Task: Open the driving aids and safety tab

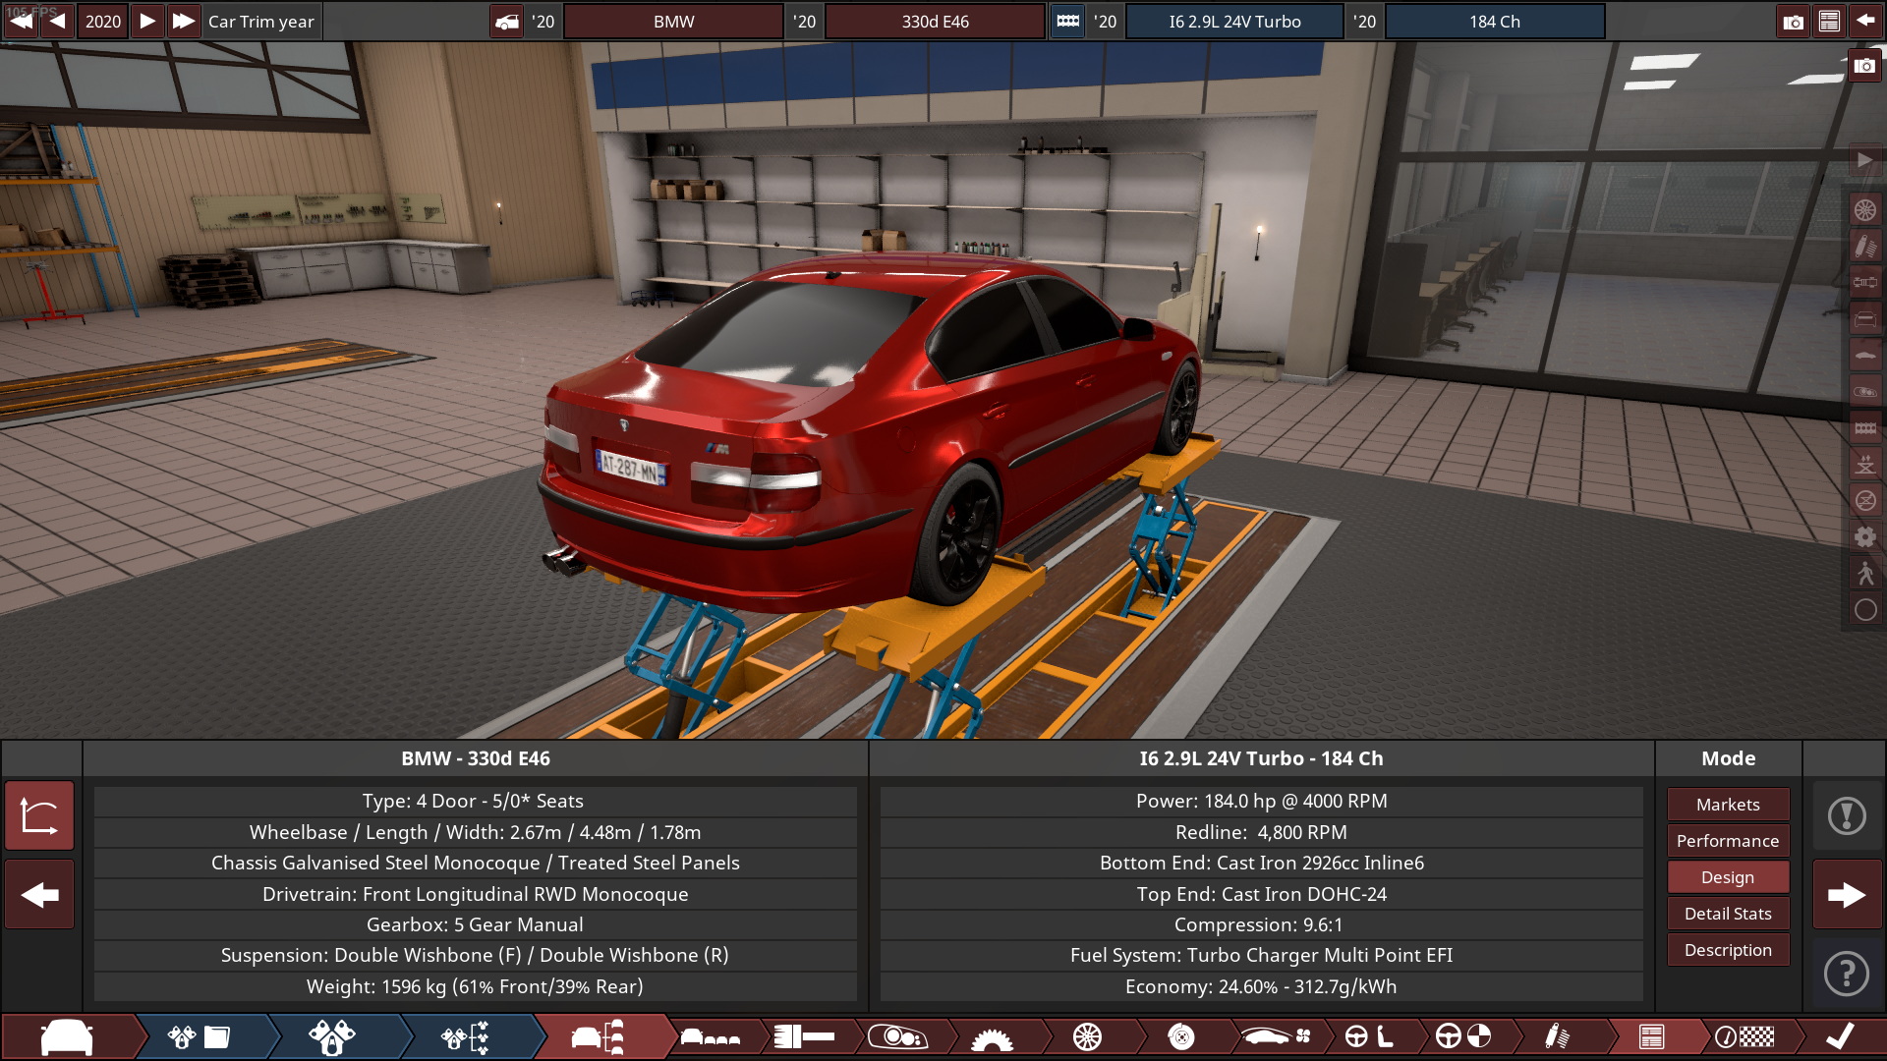Action: pos(1463,1037)
